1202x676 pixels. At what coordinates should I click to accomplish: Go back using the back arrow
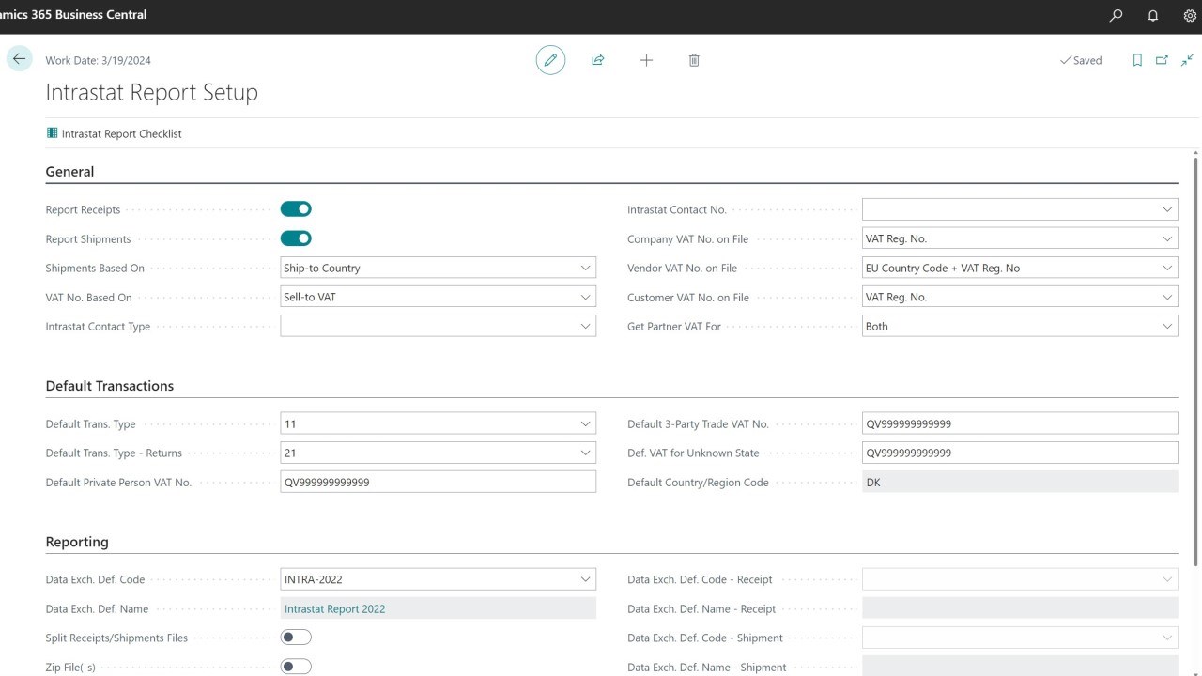[19, 59]
